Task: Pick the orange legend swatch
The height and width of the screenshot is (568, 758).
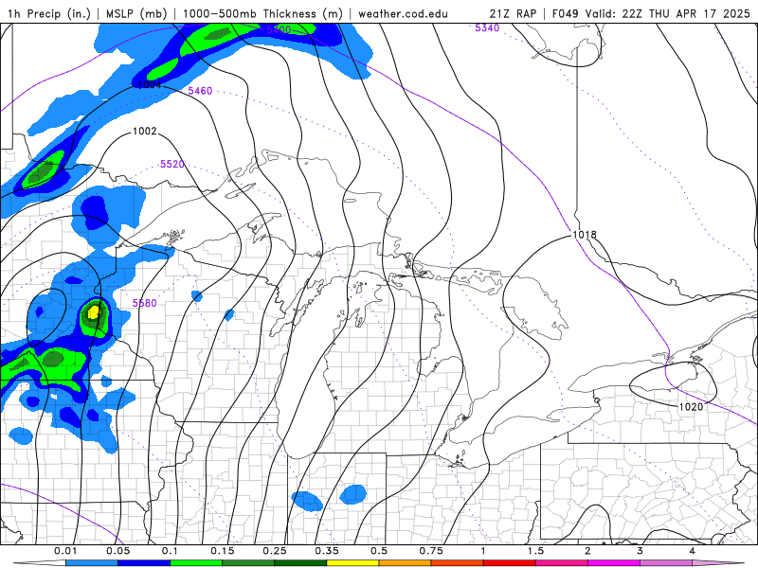Action: 406,563
